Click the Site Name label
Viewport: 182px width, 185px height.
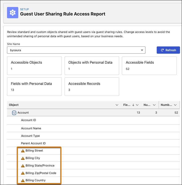(x=14, y=44)
